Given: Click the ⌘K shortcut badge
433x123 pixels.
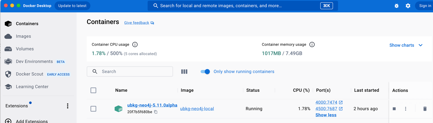Looking at the screenshot, I should click(326, 6).
